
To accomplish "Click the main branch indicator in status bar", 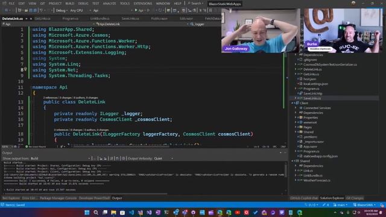I will pos(340,205).
